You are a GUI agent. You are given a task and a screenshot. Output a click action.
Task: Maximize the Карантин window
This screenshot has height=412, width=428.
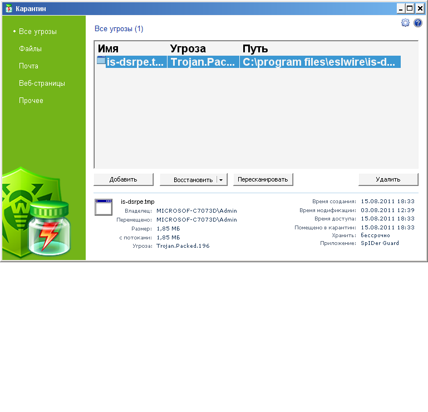tap(410, 9)
